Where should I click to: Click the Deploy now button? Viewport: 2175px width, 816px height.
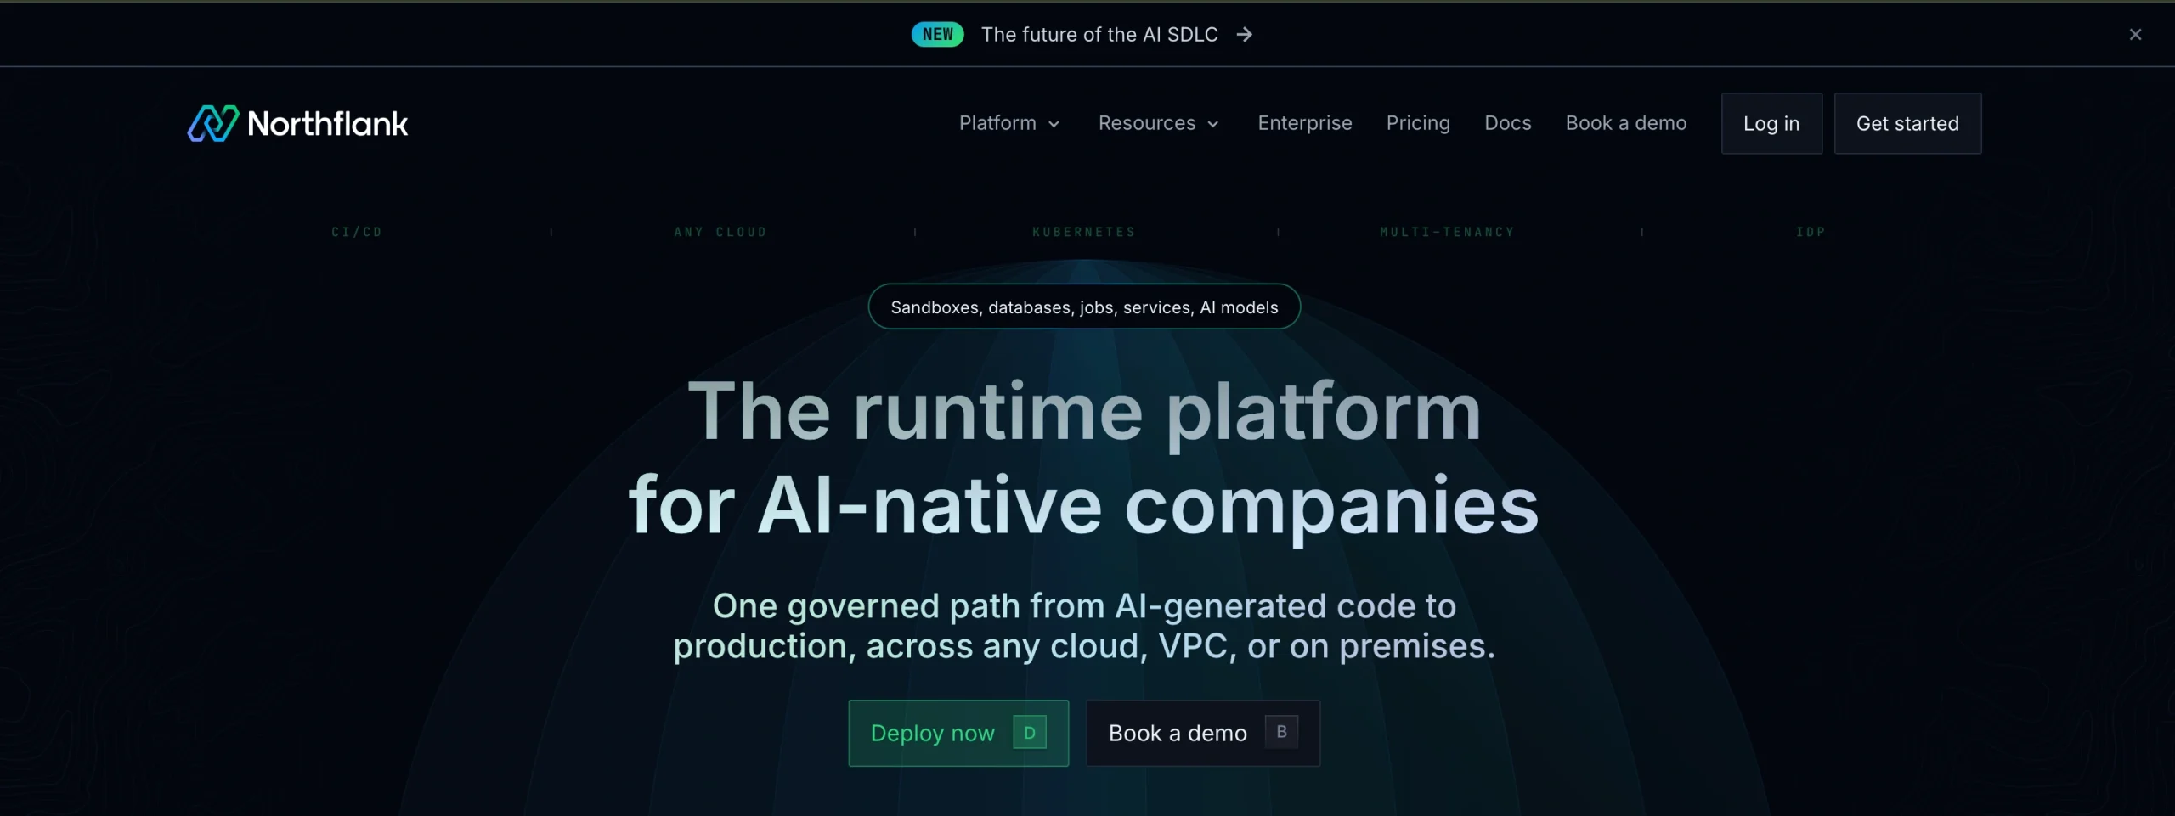click(958, 734)
